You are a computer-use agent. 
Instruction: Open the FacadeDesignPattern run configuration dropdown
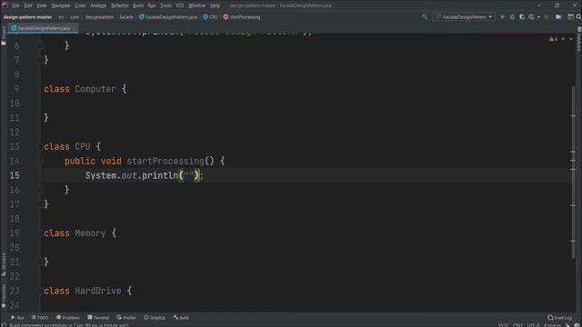pos(463,17)
